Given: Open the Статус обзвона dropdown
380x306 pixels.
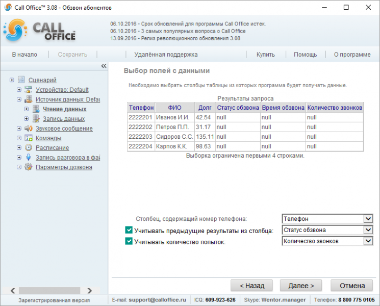Looking at the screenshot, I should [x=368, y=229].
